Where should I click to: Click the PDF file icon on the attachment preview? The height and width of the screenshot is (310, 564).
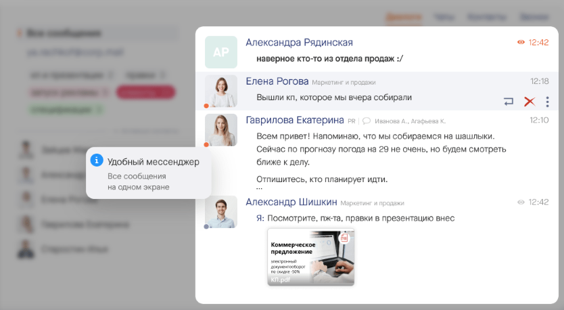coord(344,238)
